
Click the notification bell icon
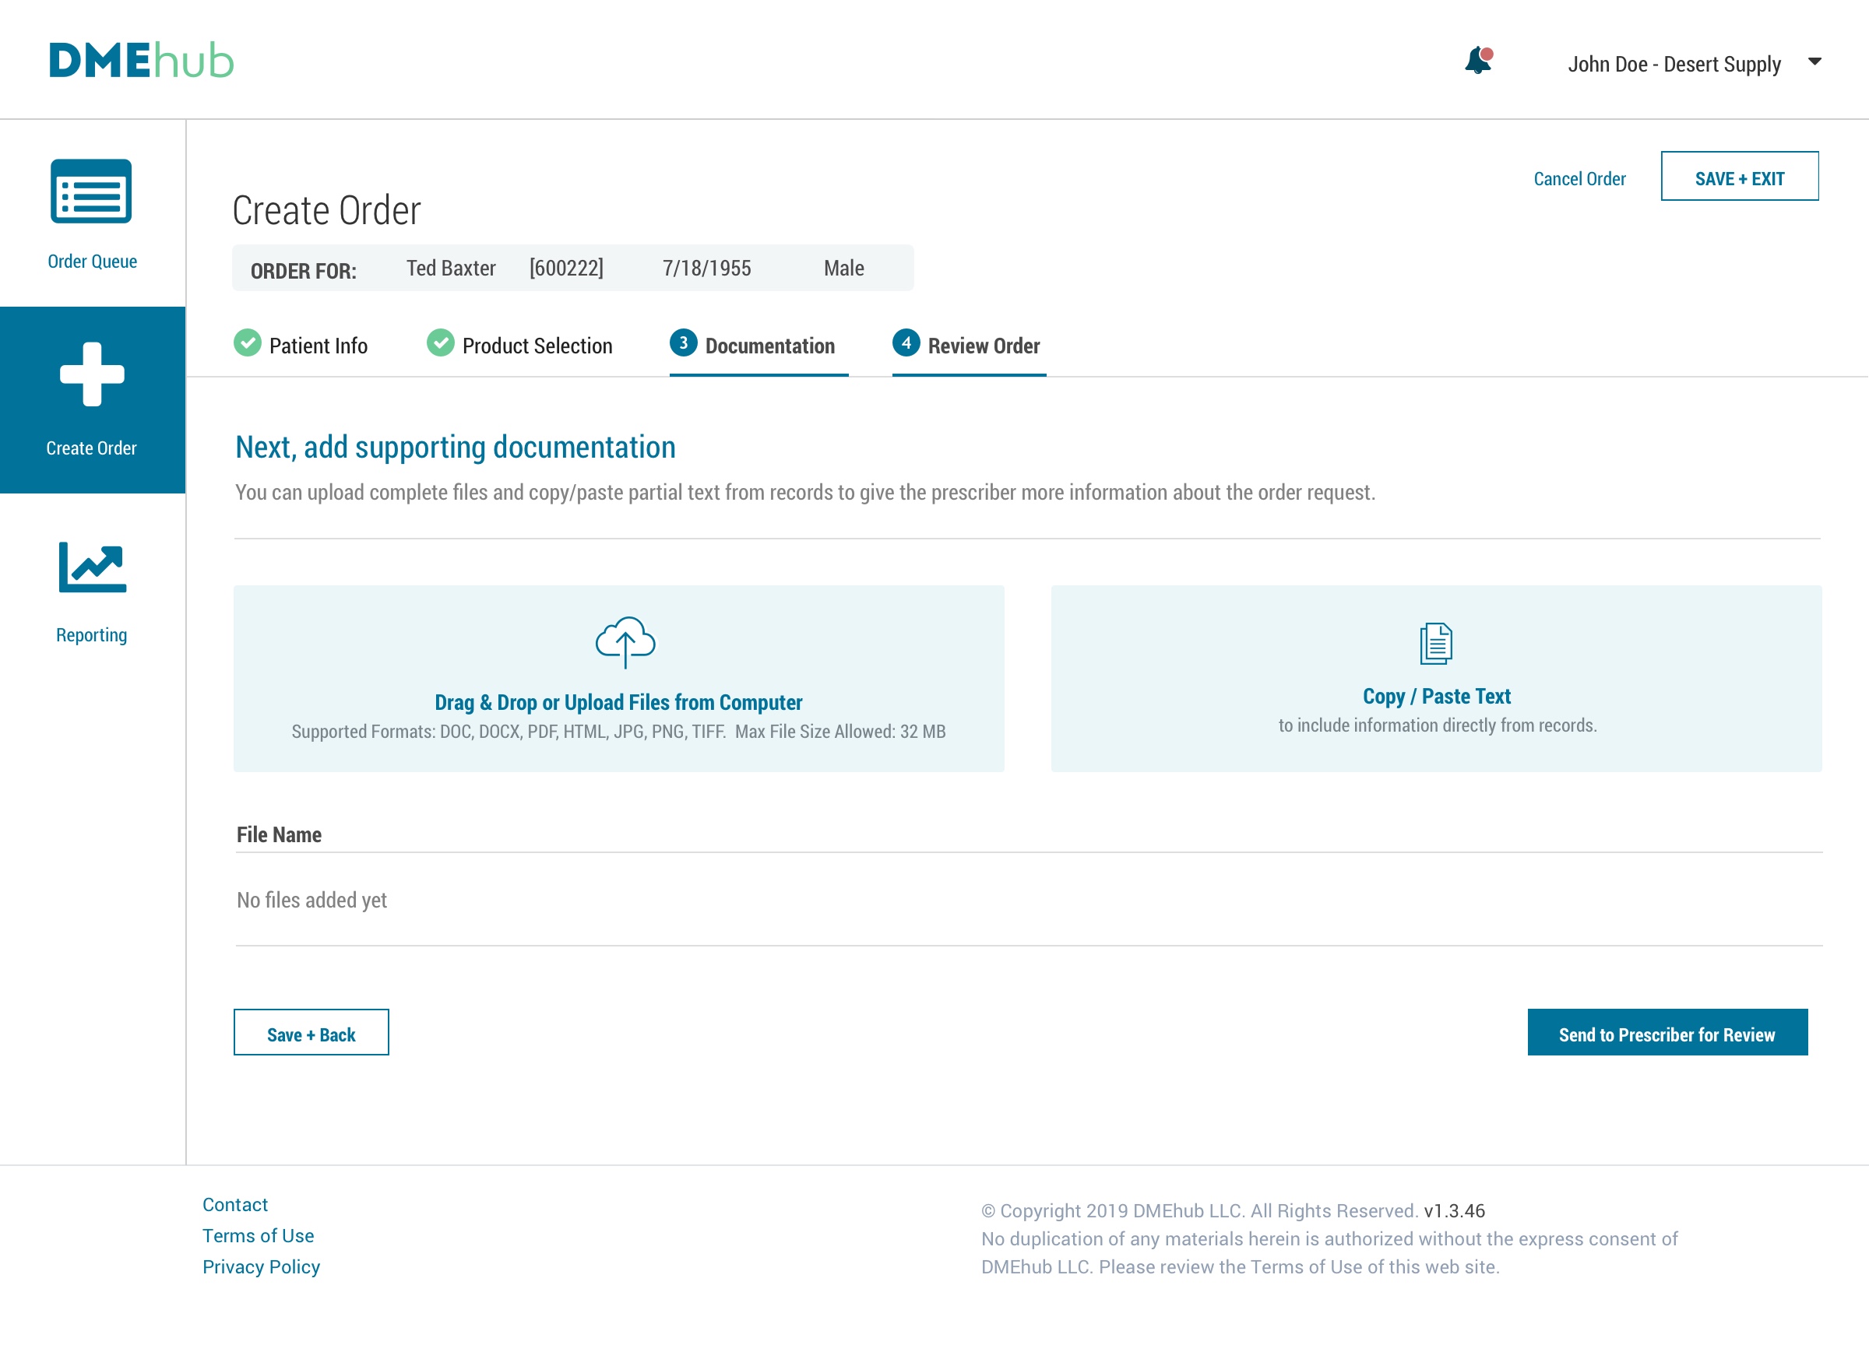coord(1477,61)
